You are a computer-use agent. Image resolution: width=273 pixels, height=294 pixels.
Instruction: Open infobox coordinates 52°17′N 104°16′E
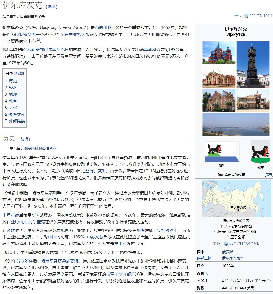pos(244,243)
